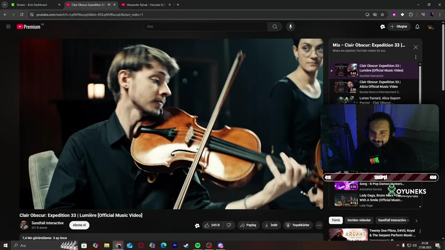
Task: Select the Tümü filter chip
Action: [336, 220]
